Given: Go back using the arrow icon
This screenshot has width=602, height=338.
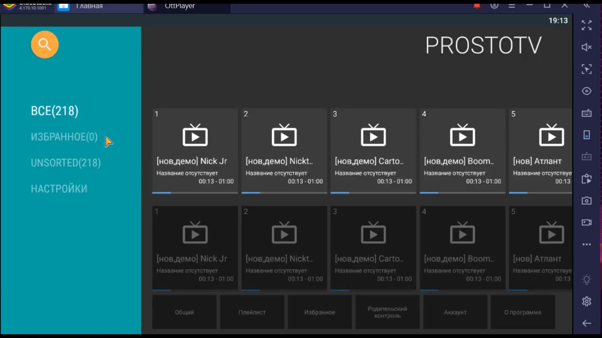Looking at the screenshot, I should click(x=586, y=323).
